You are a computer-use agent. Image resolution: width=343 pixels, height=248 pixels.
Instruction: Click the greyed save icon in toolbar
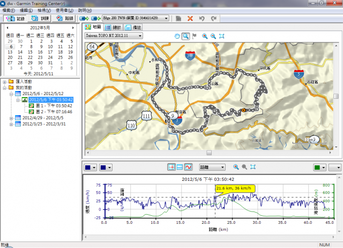click(178, 18)
